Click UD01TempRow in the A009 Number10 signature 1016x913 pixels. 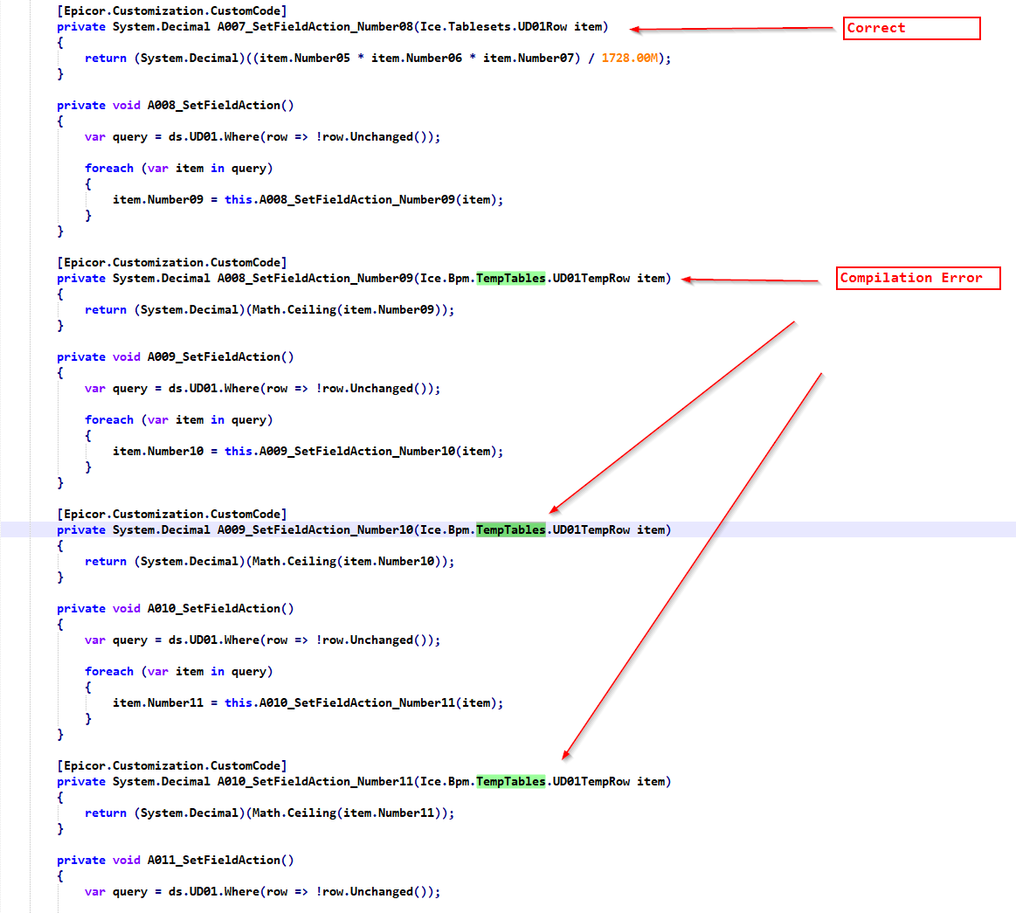[591, 529]
